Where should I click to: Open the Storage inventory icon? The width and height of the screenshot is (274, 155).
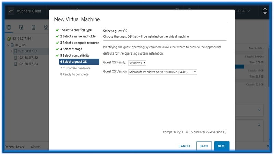pos(33,27)
